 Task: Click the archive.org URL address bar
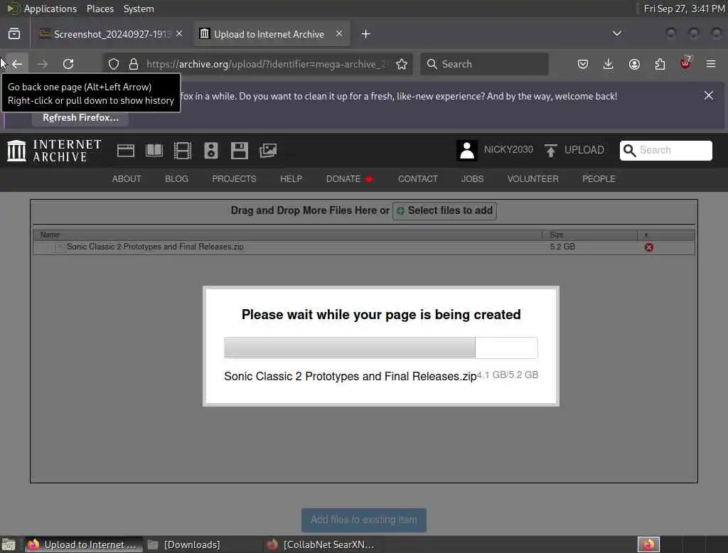[x=266, y=64]
